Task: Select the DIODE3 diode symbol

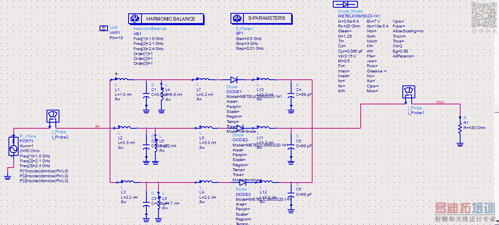Action: point(242,183)
